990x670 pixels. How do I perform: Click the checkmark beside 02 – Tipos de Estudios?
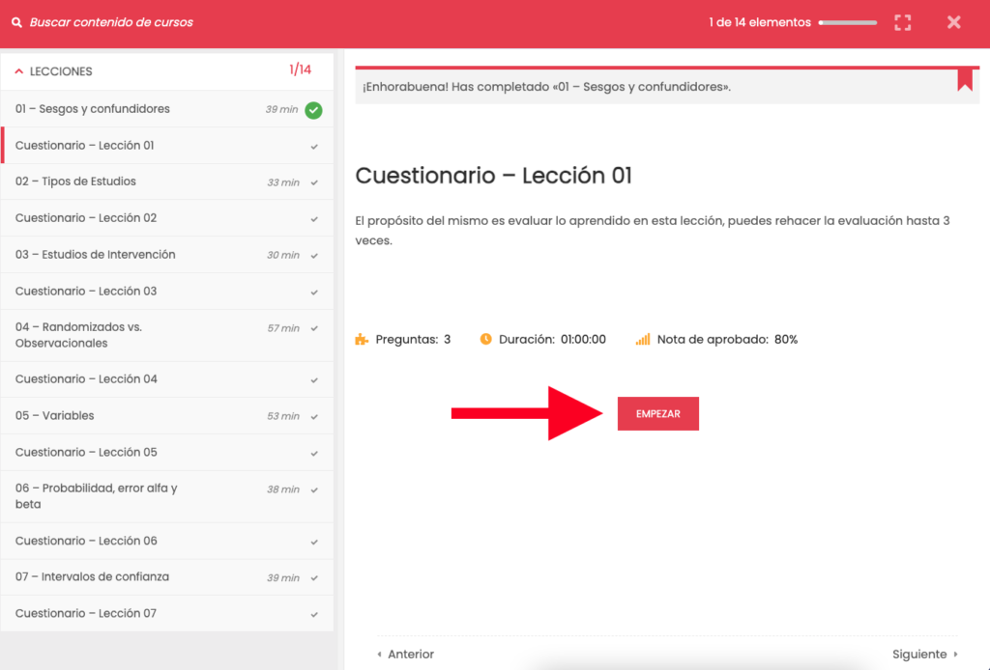[x=314, y=182]
